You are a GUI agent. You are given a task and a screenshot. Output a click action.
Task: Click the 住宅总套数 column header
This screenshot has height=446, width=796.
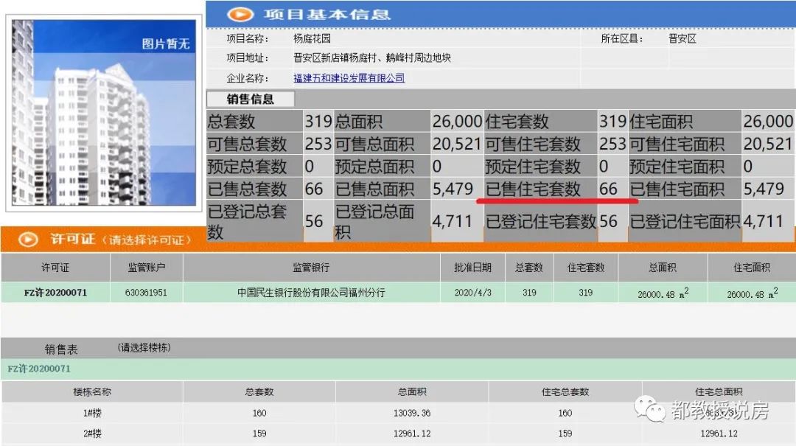[565, 391]
